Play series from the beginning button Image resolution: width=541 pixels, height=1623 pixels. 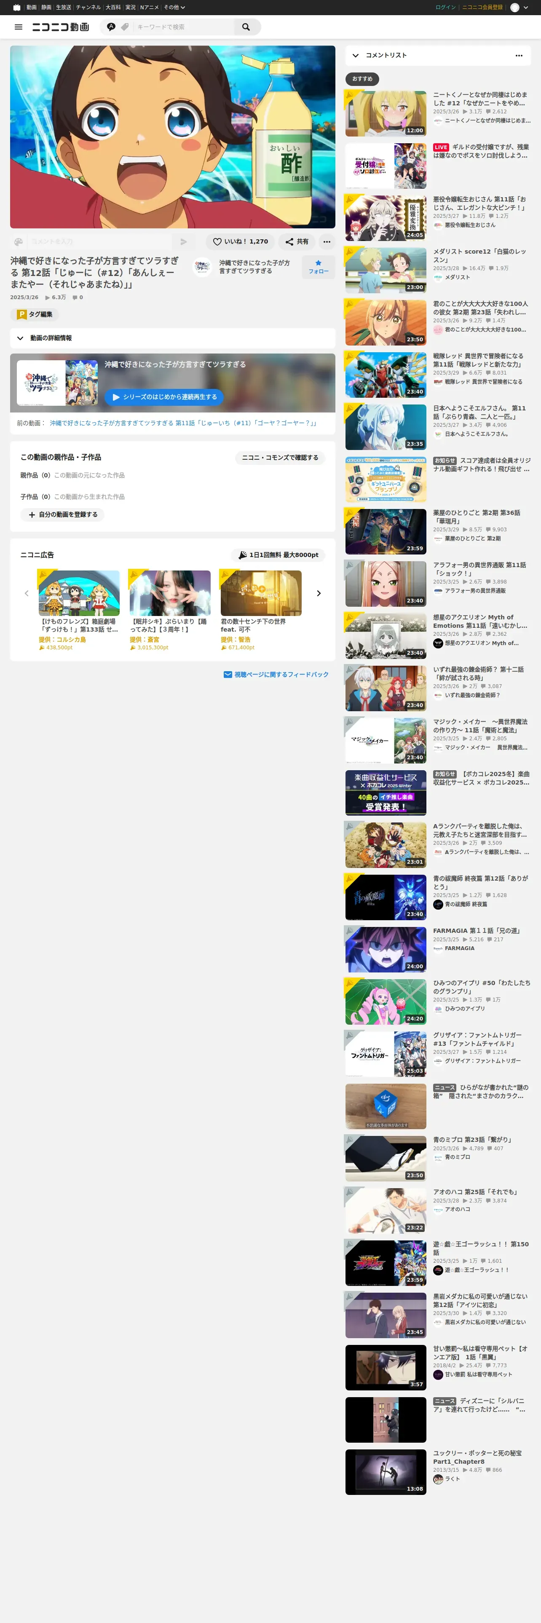164,397
